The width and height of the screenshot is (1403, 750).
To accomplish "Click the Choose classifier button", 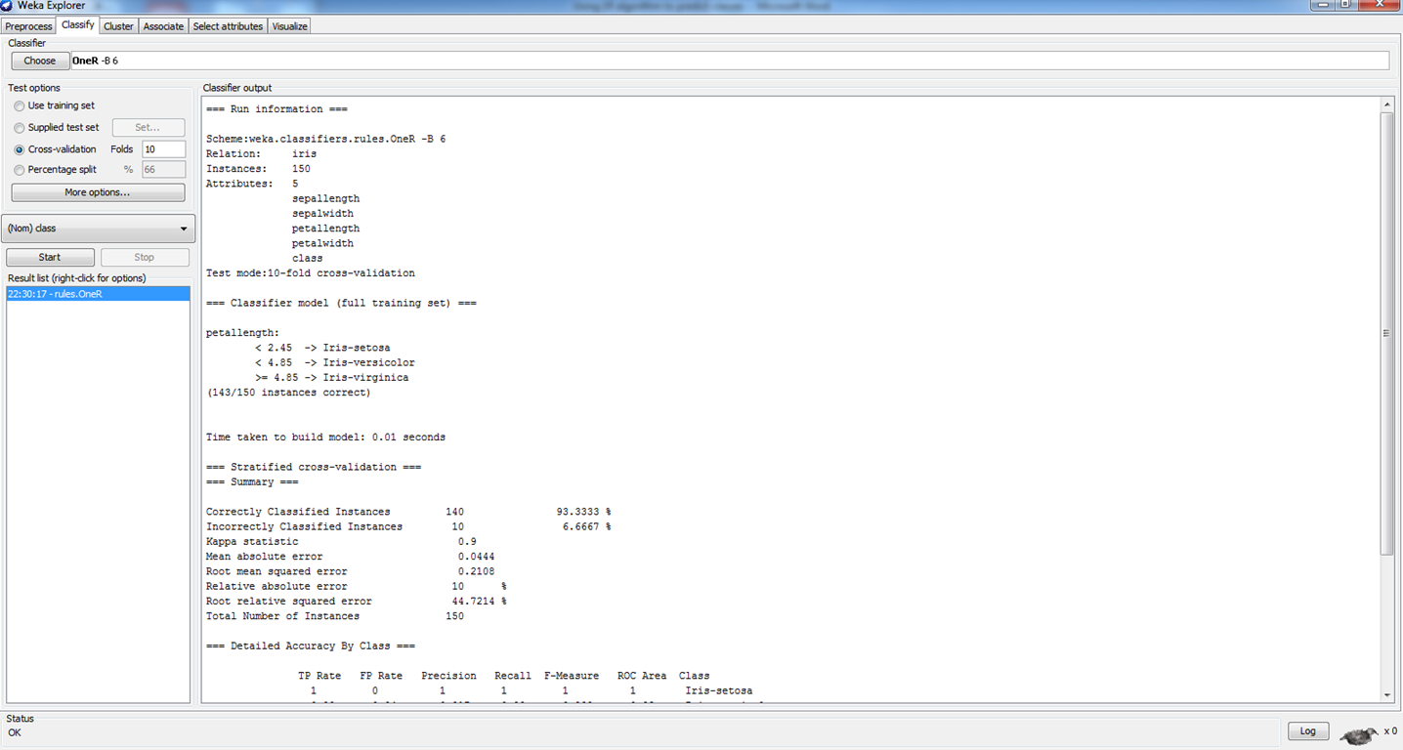I will (40, 61).
